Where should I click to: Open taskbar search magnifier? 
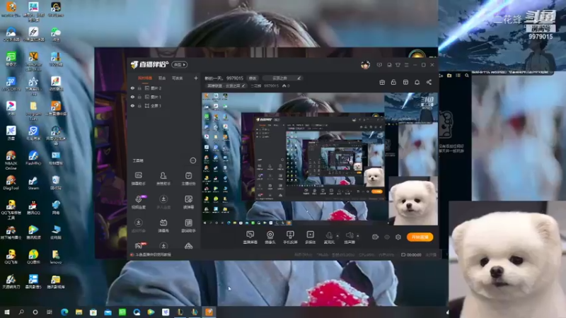21,312
